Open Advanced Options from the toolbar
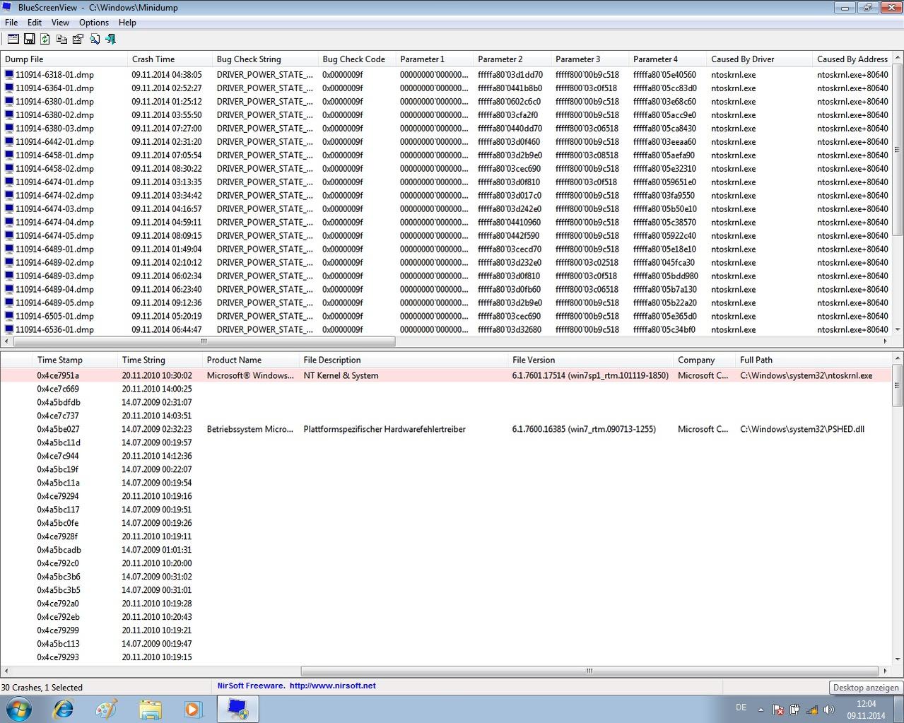This screenshot has height=723, width=904. point(13,39)
